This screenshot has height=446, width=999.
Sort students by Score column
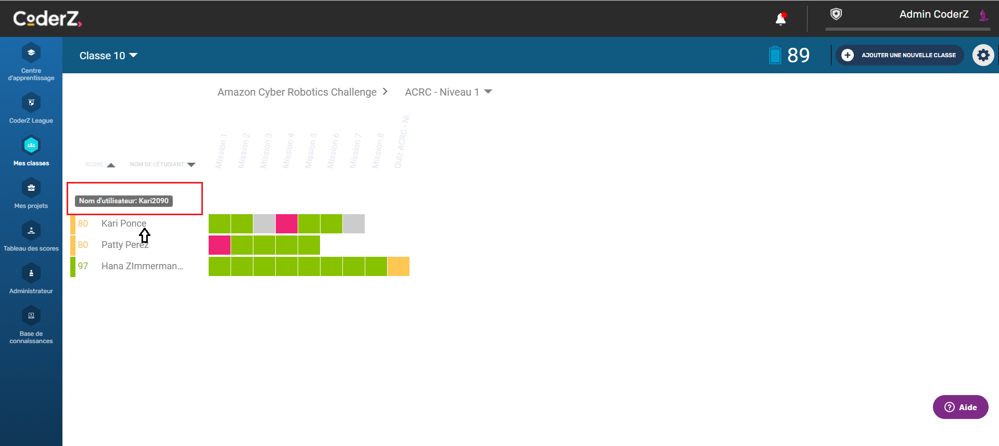(110, 165)
